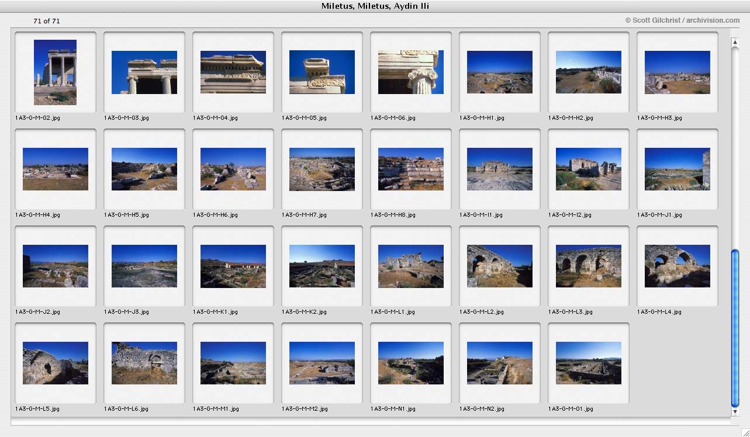Click the scrollbar up arrow
The image size is (750, 437).
(x=735, y=41)
